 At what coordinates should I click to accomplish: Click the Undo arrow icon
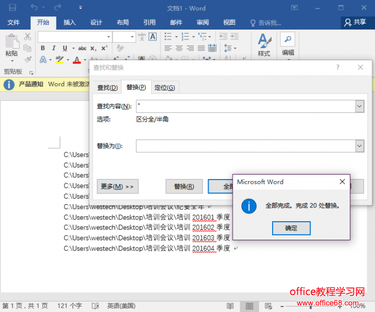point(34,8)
